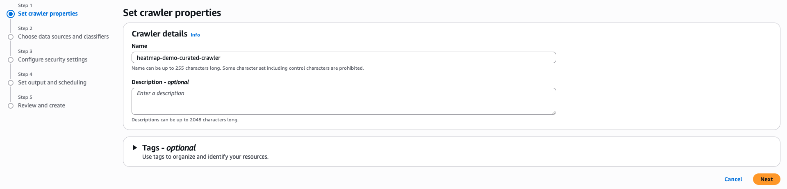Click the Description box resize handle
The height and width of the screenshot is (189, 787).
coord(554,112)
